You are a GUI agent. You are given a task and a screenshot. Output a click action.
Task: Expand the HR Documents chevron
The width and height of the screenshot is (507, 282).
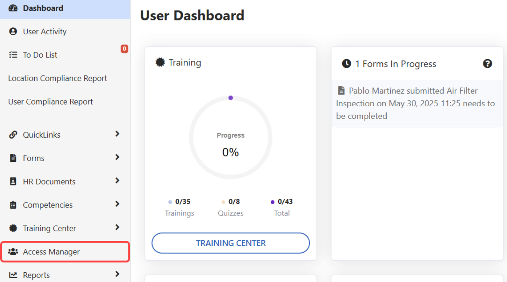coord(117,181)
